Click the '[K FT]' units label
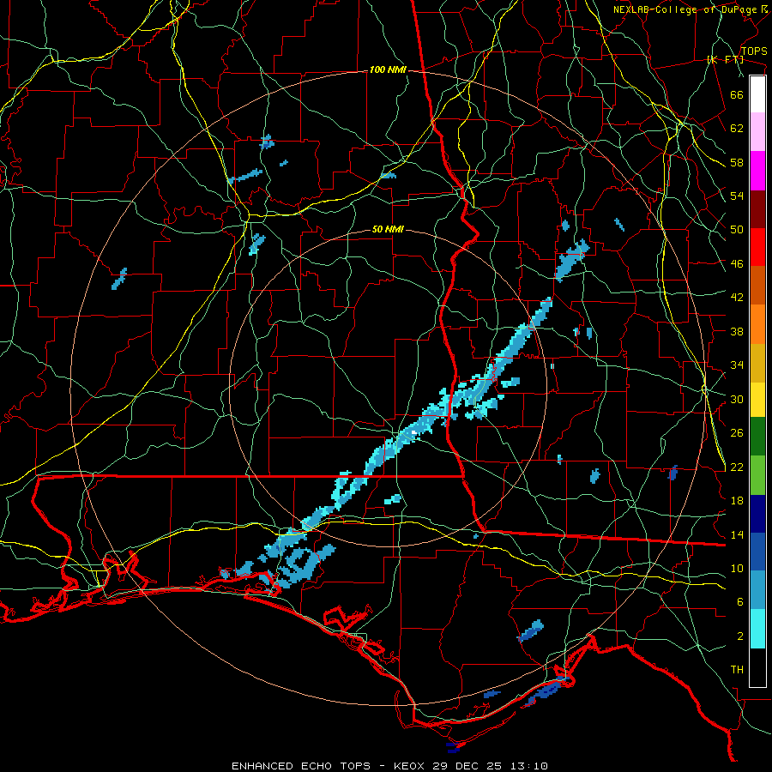Image resolution: width=772 pixels, height=772 pixels. (x=725, y=59)
